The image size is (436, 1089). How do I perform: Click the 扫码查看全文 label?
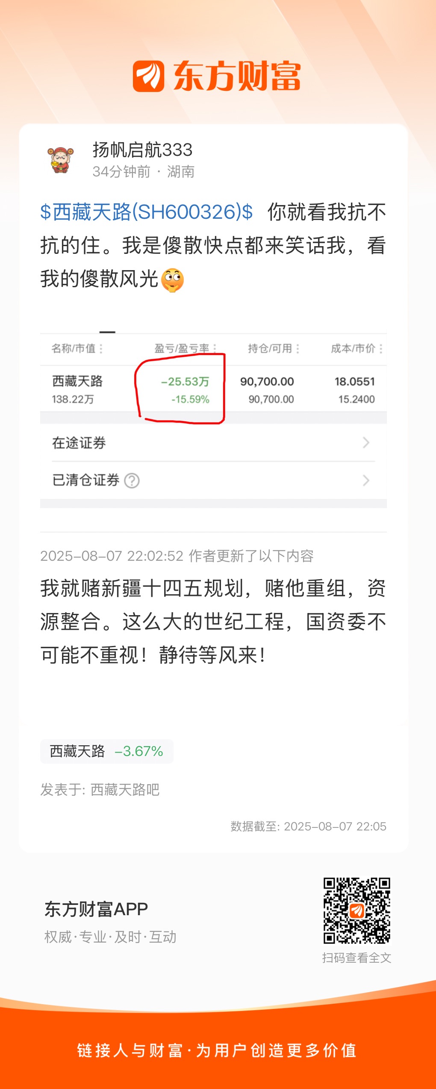(356, 958)
